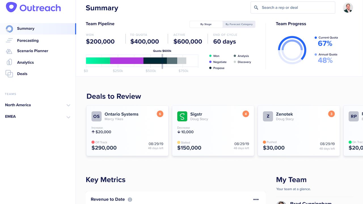Image resolution: width=363 pixels, height=204 pixels.
Task: Open the user profile avatar
Action: coord(348,8)
